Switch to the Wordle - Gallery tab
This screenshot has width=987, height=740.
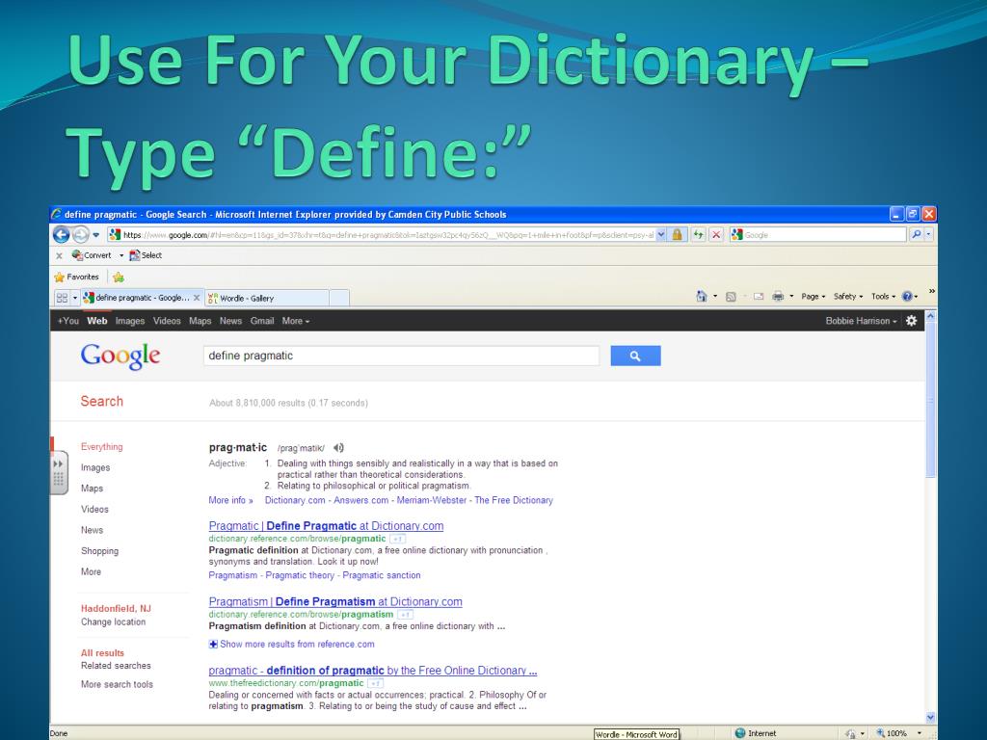[267, 299]
